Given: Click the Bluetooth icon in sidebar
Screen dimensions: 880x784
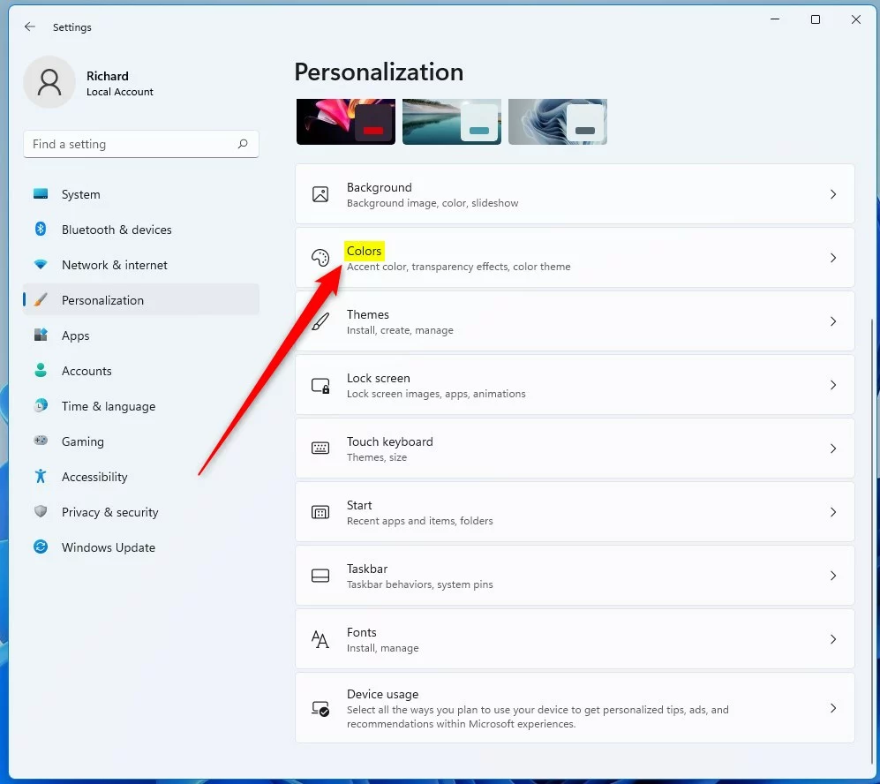Looking at the screenshot, I should pyautogui.click(x=41, y=229).
